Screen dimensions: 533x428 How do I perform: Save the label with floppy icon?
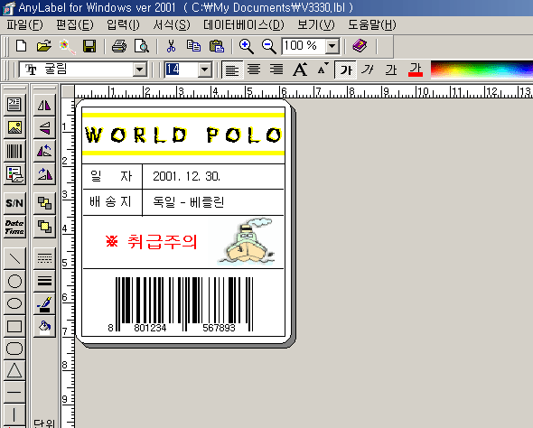coord(89,46)
